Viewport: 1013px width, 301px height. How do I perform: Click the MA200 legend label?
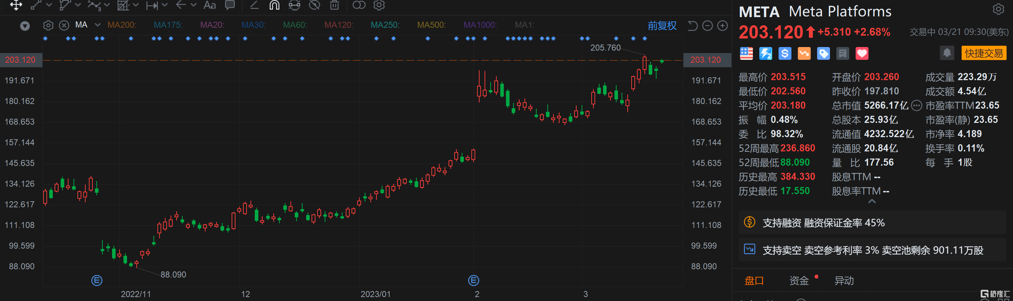coord(122,25)
